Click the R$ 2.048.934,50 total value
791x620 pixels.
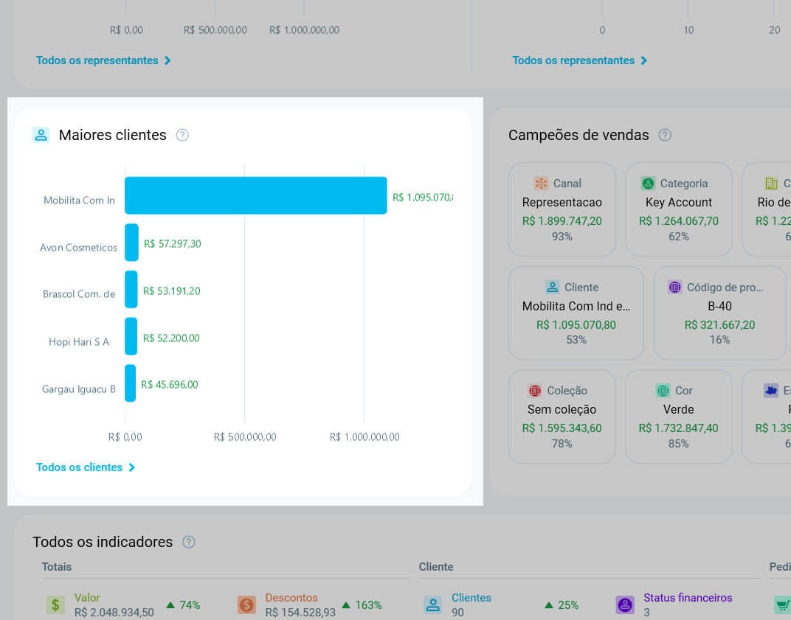[114, 613]
